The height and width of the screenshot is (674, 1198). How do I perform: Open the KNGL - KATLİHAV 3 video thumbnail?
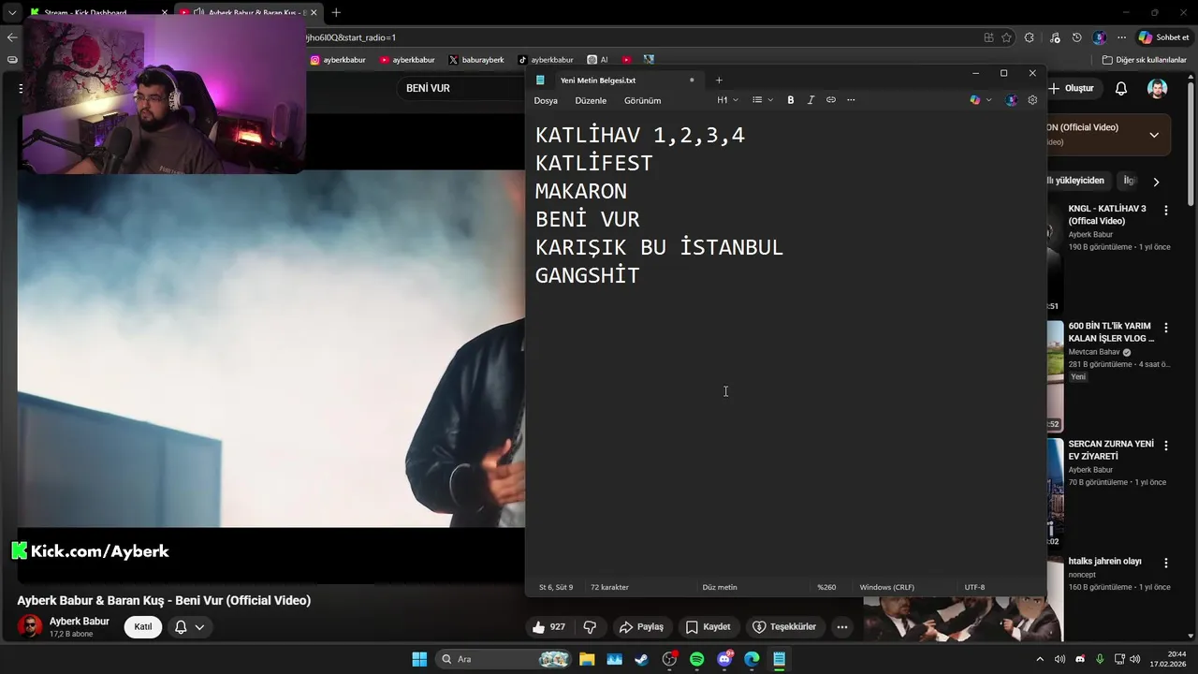tap(1055, 257)
